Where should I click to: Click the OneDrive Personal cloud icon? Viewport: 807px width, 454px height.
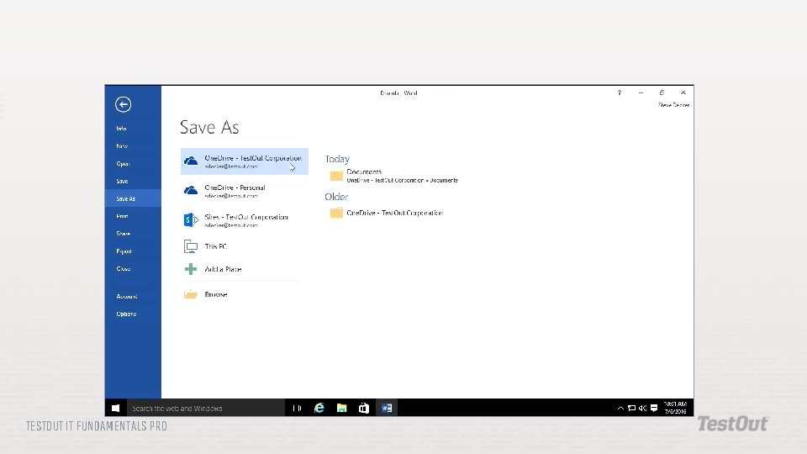point(191,191)
